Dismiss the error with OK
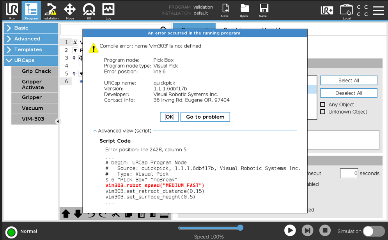This screenshot has height=240, width=388. coord(169,117)
